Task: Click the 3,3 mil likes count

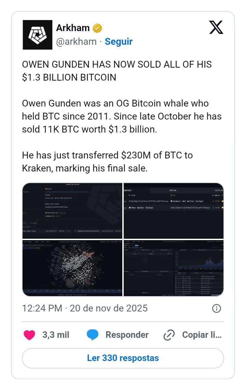Action: point(56,335)
